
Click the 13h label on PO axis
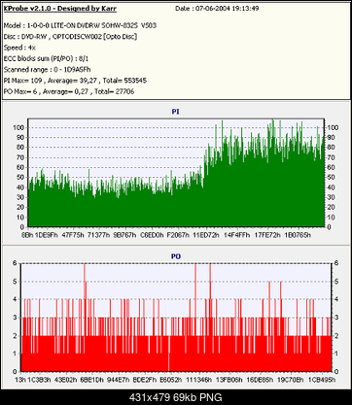(19, 380)
